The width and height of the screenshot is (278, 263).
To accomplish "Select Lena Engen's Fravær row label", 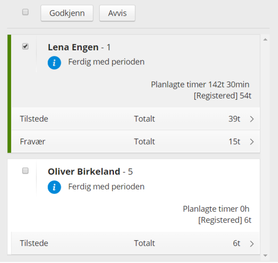I will click(33, 142).
